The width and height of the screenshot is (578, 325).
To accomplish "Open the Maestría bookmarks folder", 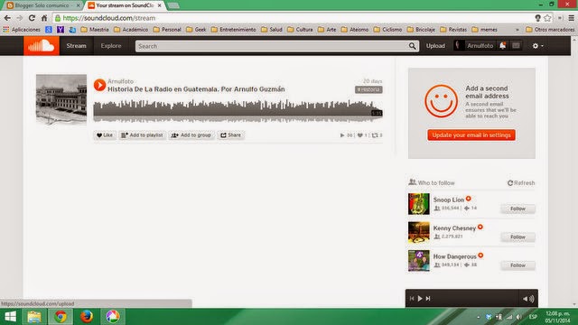I will (x=95, y=30).
